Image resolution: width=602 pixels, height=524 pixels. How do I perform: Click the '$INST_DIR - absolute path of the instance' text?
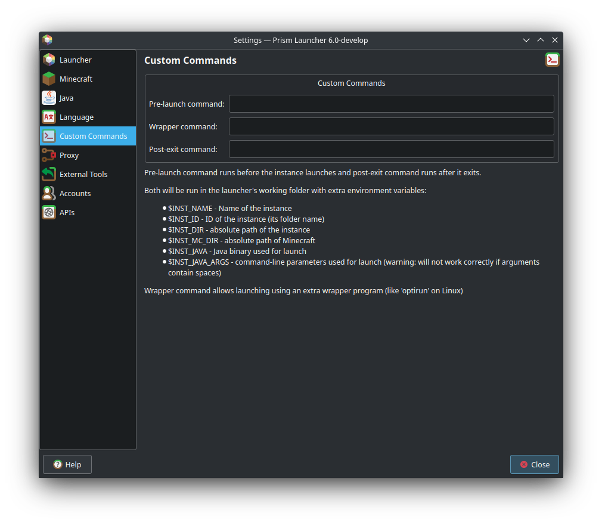tap(239, 230)
